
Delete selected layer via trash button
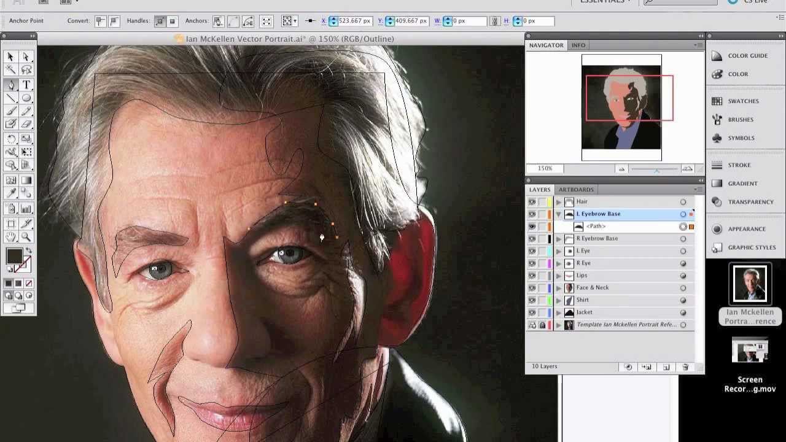click(x=686, y=366)
